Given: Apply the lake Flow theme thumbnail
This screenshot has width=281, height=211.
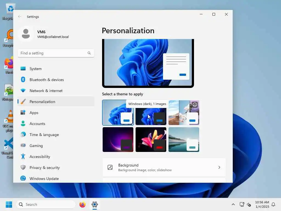Looking at the screenshot, I should coord(184,139).
